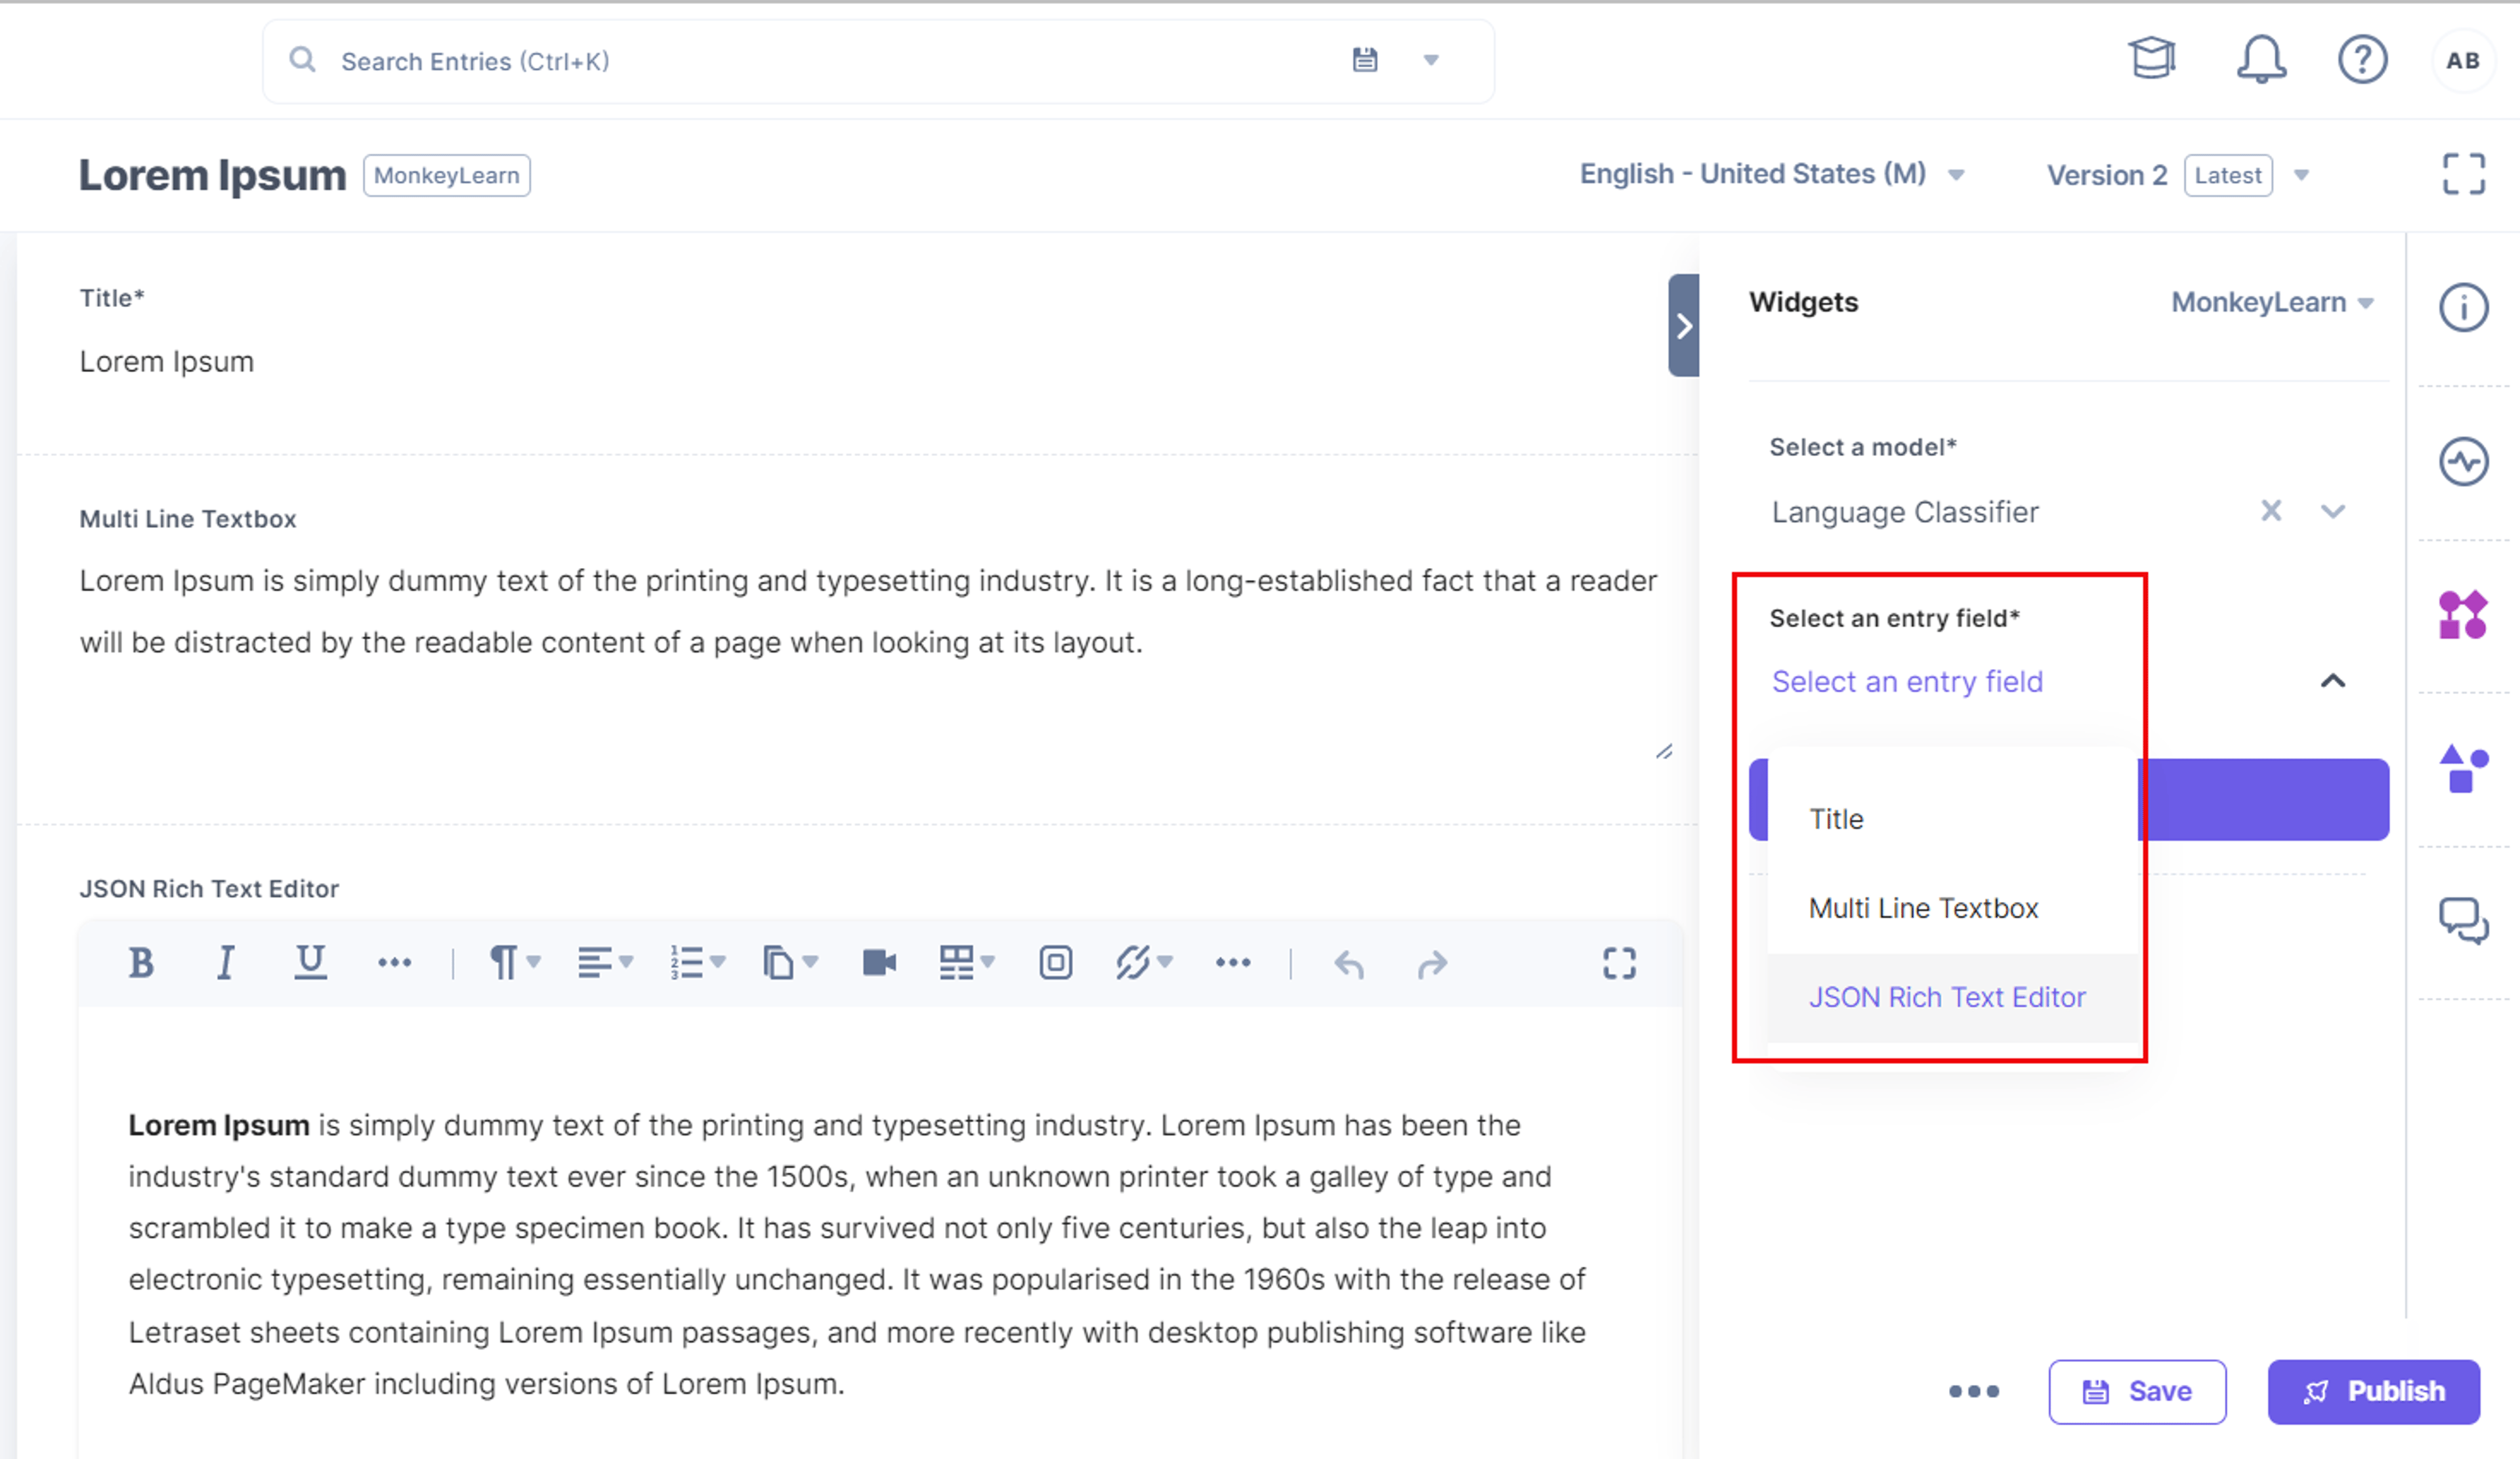
Task: Open the paragraph format dropdown
Action: tap(514, 963)
